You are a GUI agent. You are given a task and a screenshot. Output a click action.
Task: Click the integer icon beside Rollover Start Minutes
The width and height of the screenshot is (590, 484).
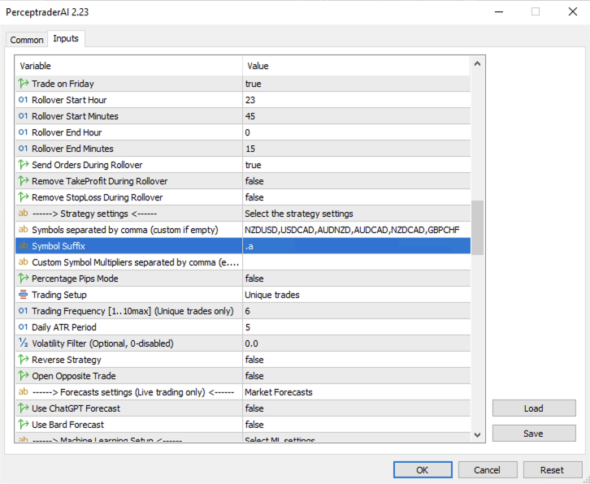[24, 116]
